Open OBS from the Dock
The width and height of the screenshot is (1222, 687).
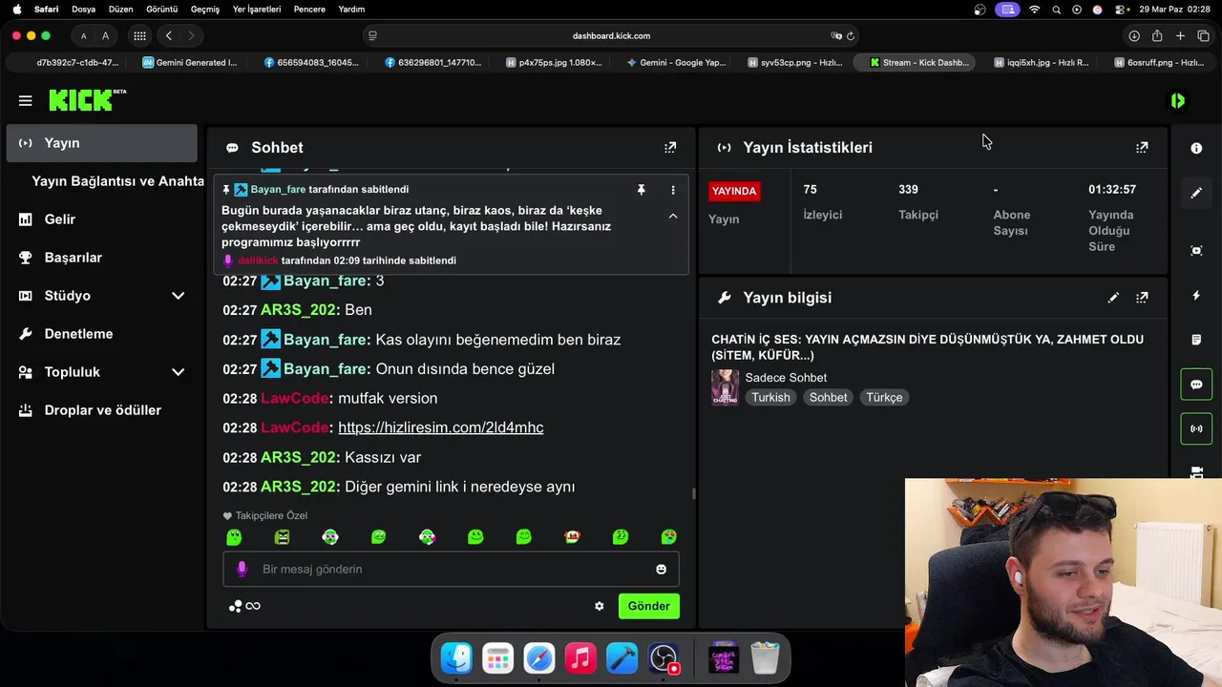tap(664, 658)
